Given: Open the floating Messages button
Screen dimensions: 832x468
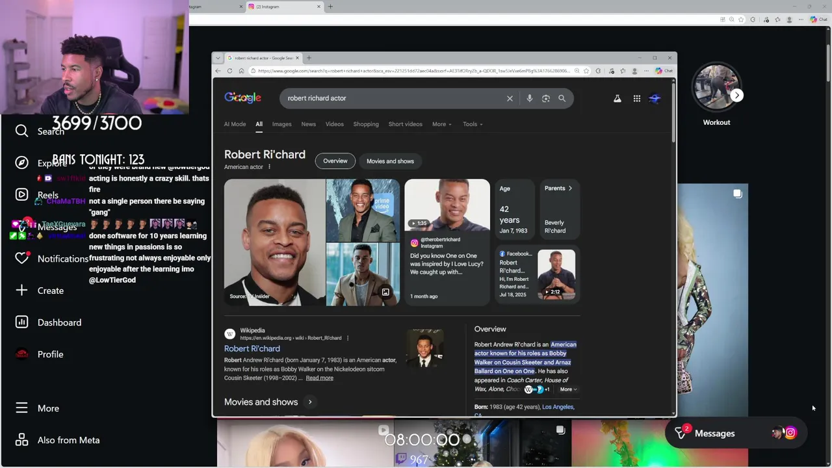Looking at the screenshot, I should 734,434.
